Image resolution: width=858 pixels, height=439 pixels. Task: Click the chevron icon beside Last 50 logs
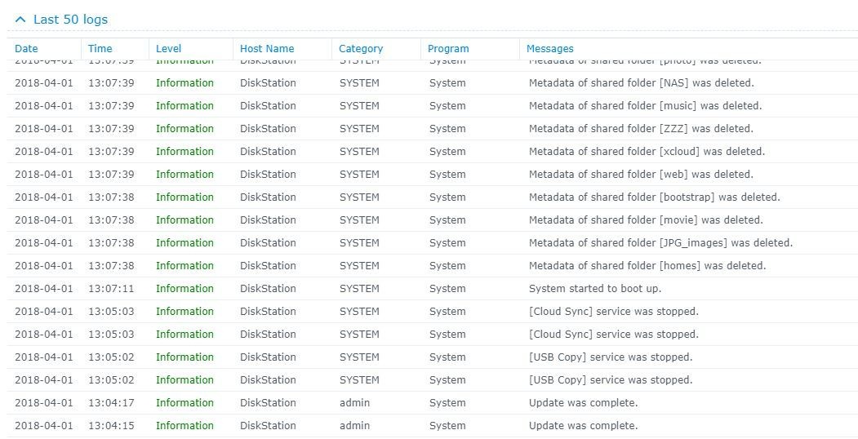[20, 20]
